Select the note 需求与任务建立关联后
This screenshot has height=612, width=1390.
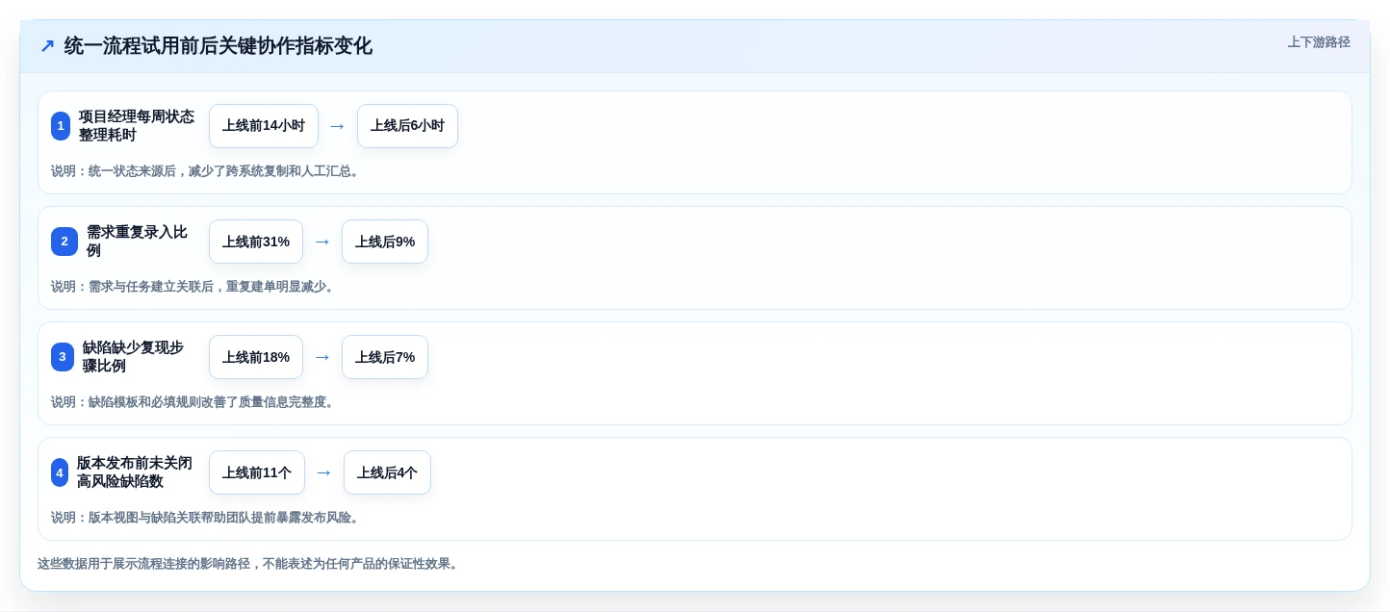coord(194,287)
